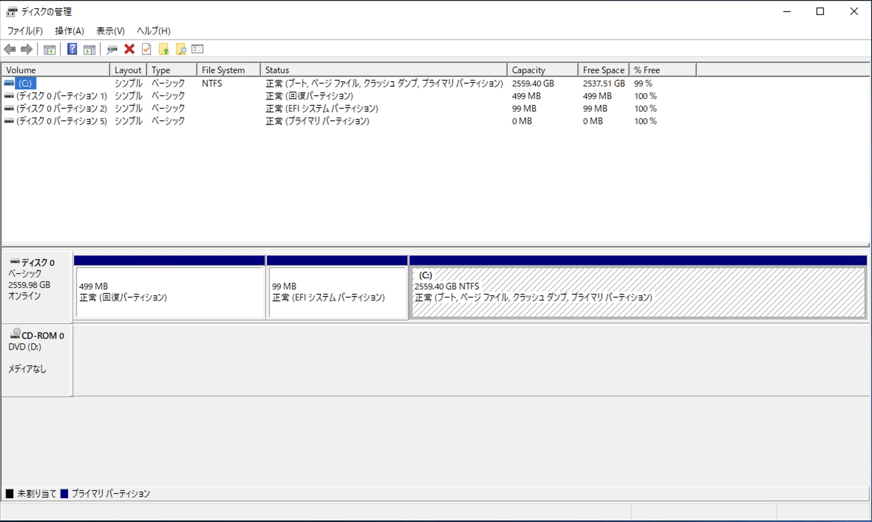
Task: Toggle the action pane icon
Action: (x=89, y=49)
